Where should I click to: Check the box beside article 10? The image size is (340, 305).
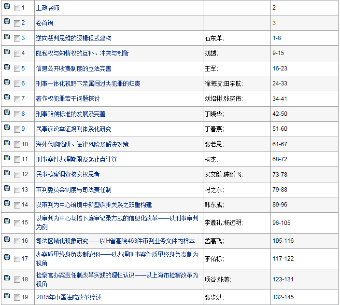point(17,144)
